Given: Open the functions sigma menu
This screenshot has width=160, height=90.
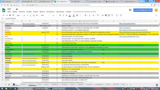Looking at the screenshot, I should point(117,15).
